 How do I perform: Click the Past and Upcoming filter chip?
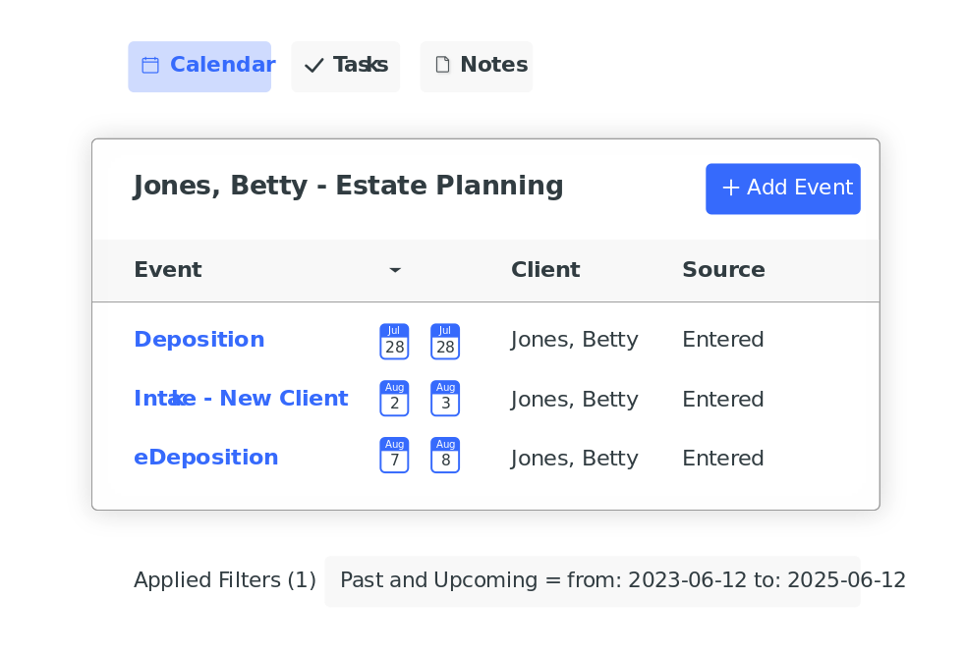592,580
